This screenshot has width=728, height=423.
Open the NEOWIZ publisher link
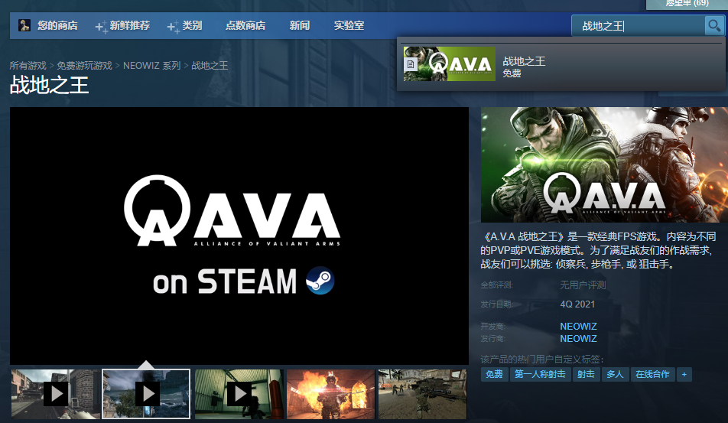click(578, 339)
